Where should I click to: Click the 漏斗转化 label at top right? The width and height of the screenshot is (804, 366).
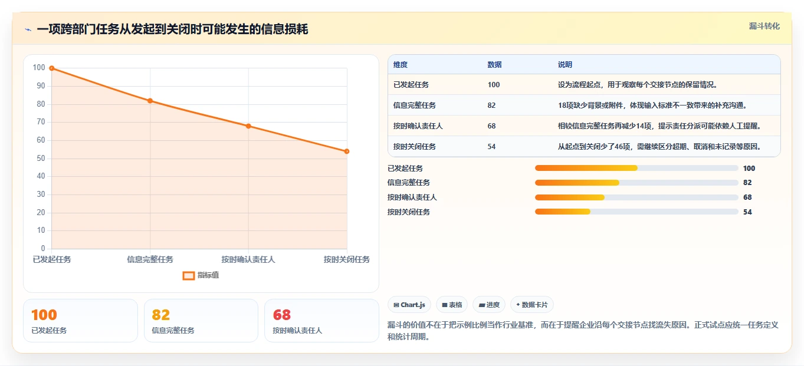click(764, 26)
